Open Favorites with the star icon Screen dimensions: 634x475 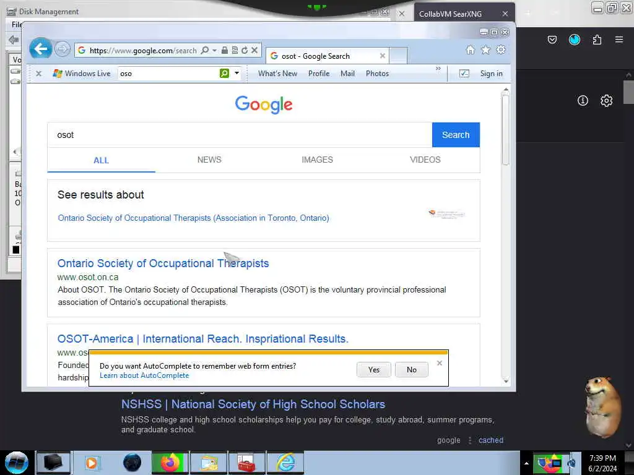pyautogui.click(x=485, y=49)
